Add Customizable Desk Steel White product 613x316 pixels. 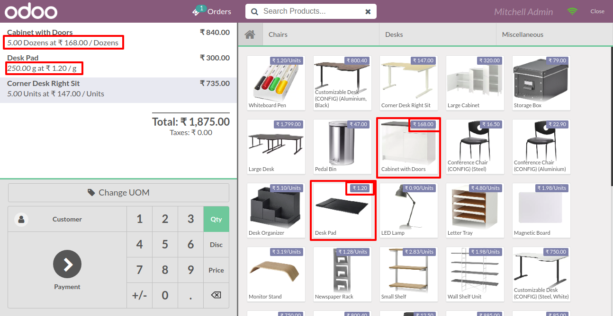coord(541,274)
